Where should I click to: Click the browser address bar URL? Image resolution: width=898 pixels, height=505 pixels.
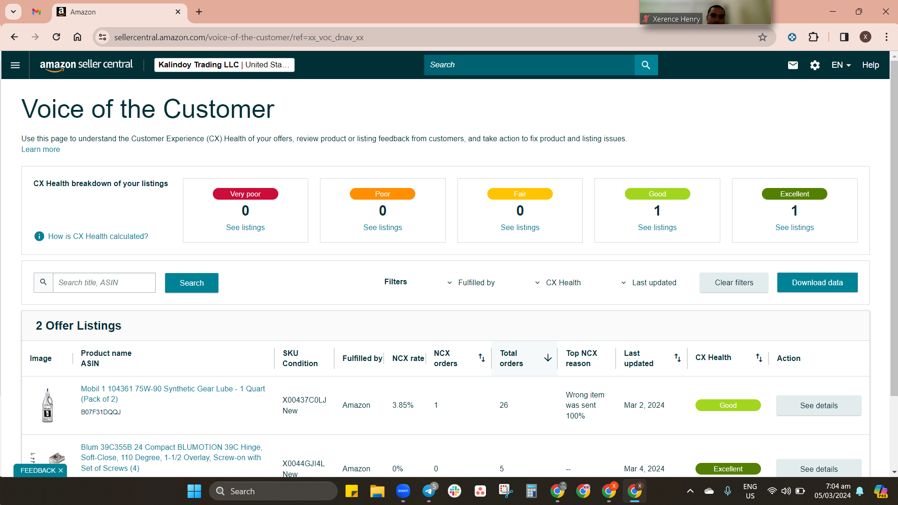click(x=239, y=37)
